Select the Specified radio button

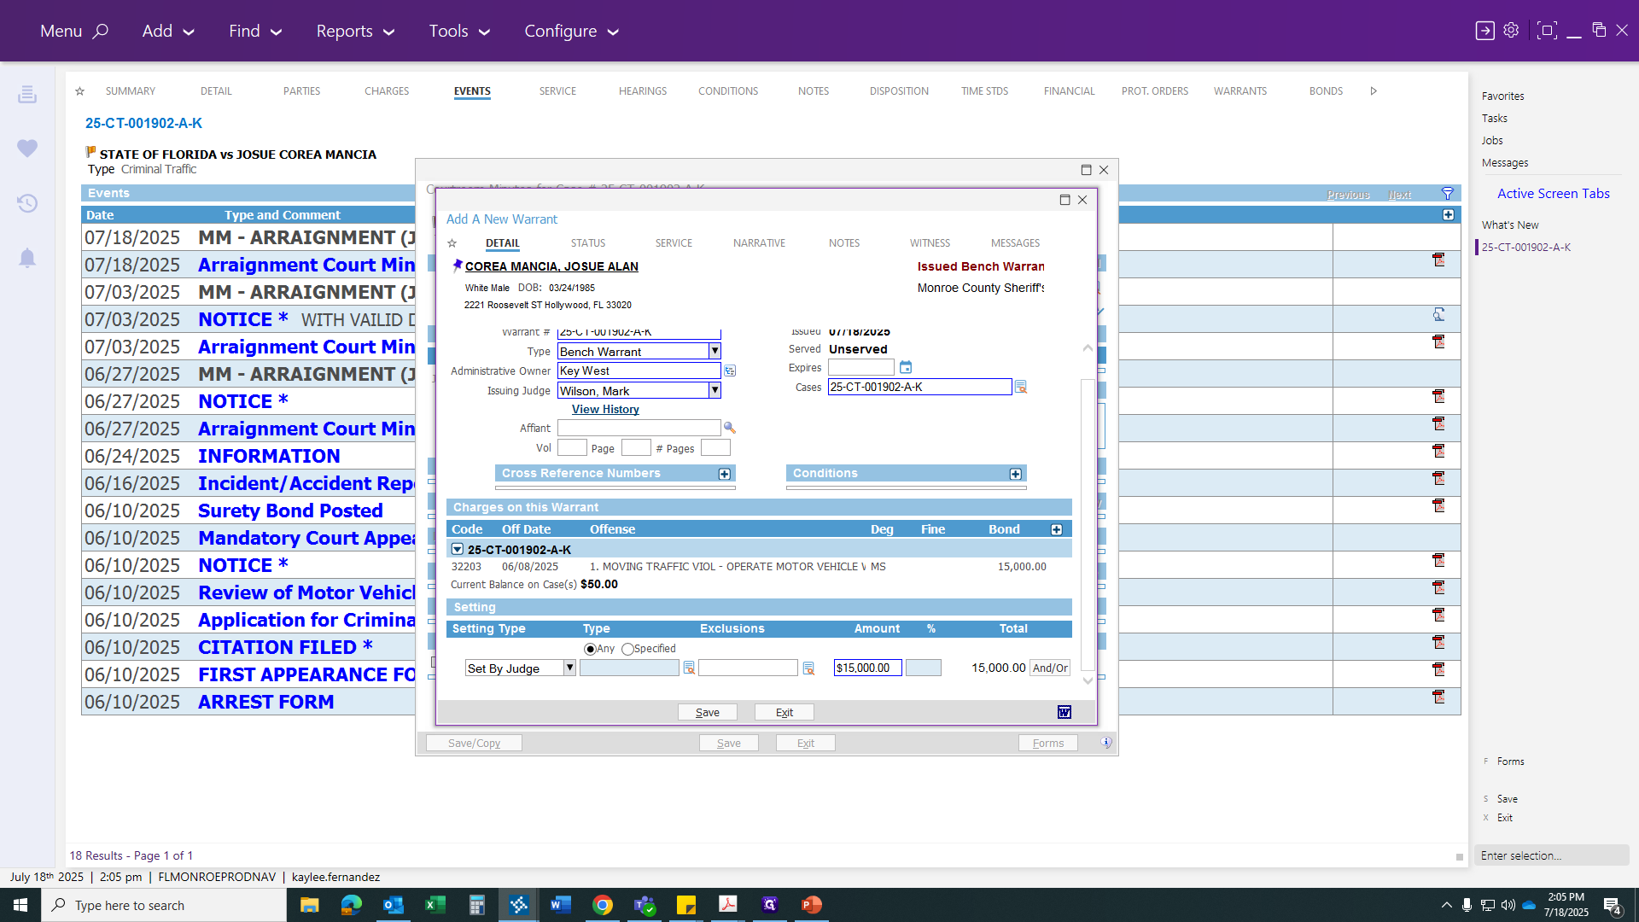tap(628, 649)
